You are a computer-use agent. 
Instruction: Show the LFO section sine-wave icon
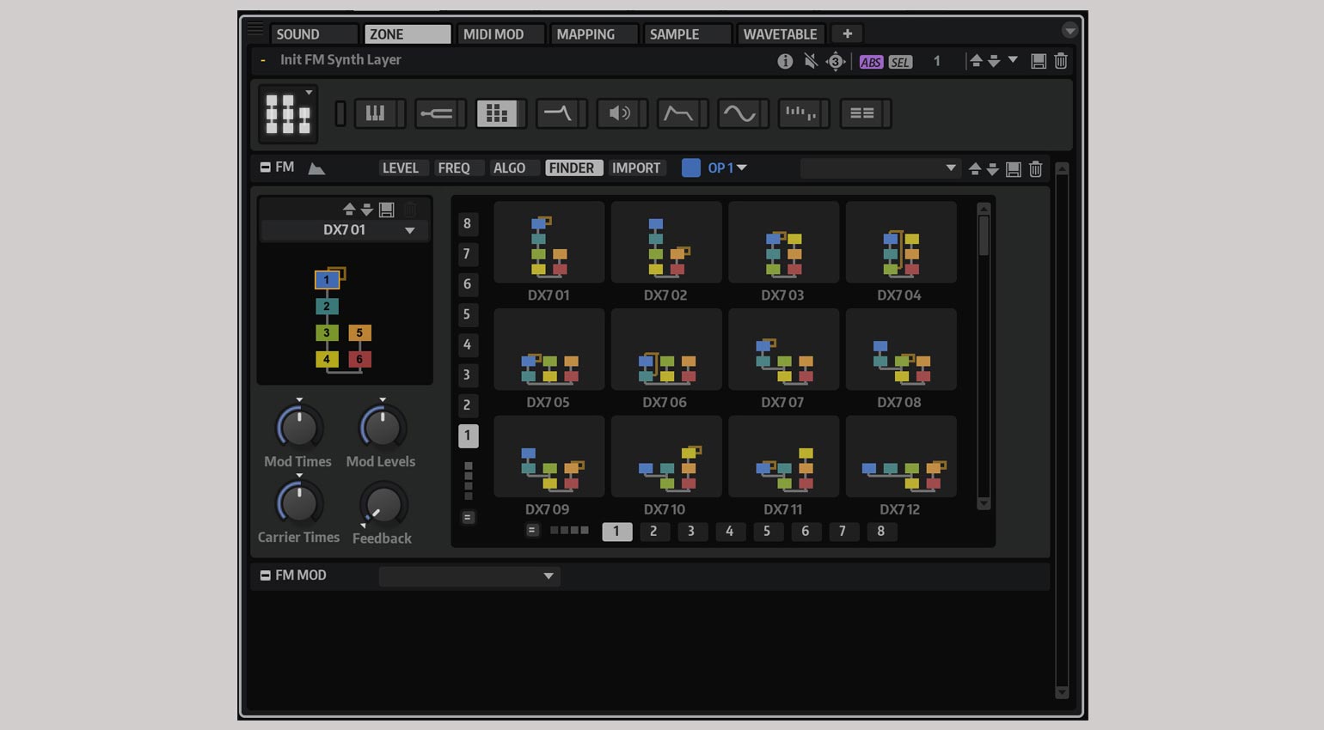[739, 113]
